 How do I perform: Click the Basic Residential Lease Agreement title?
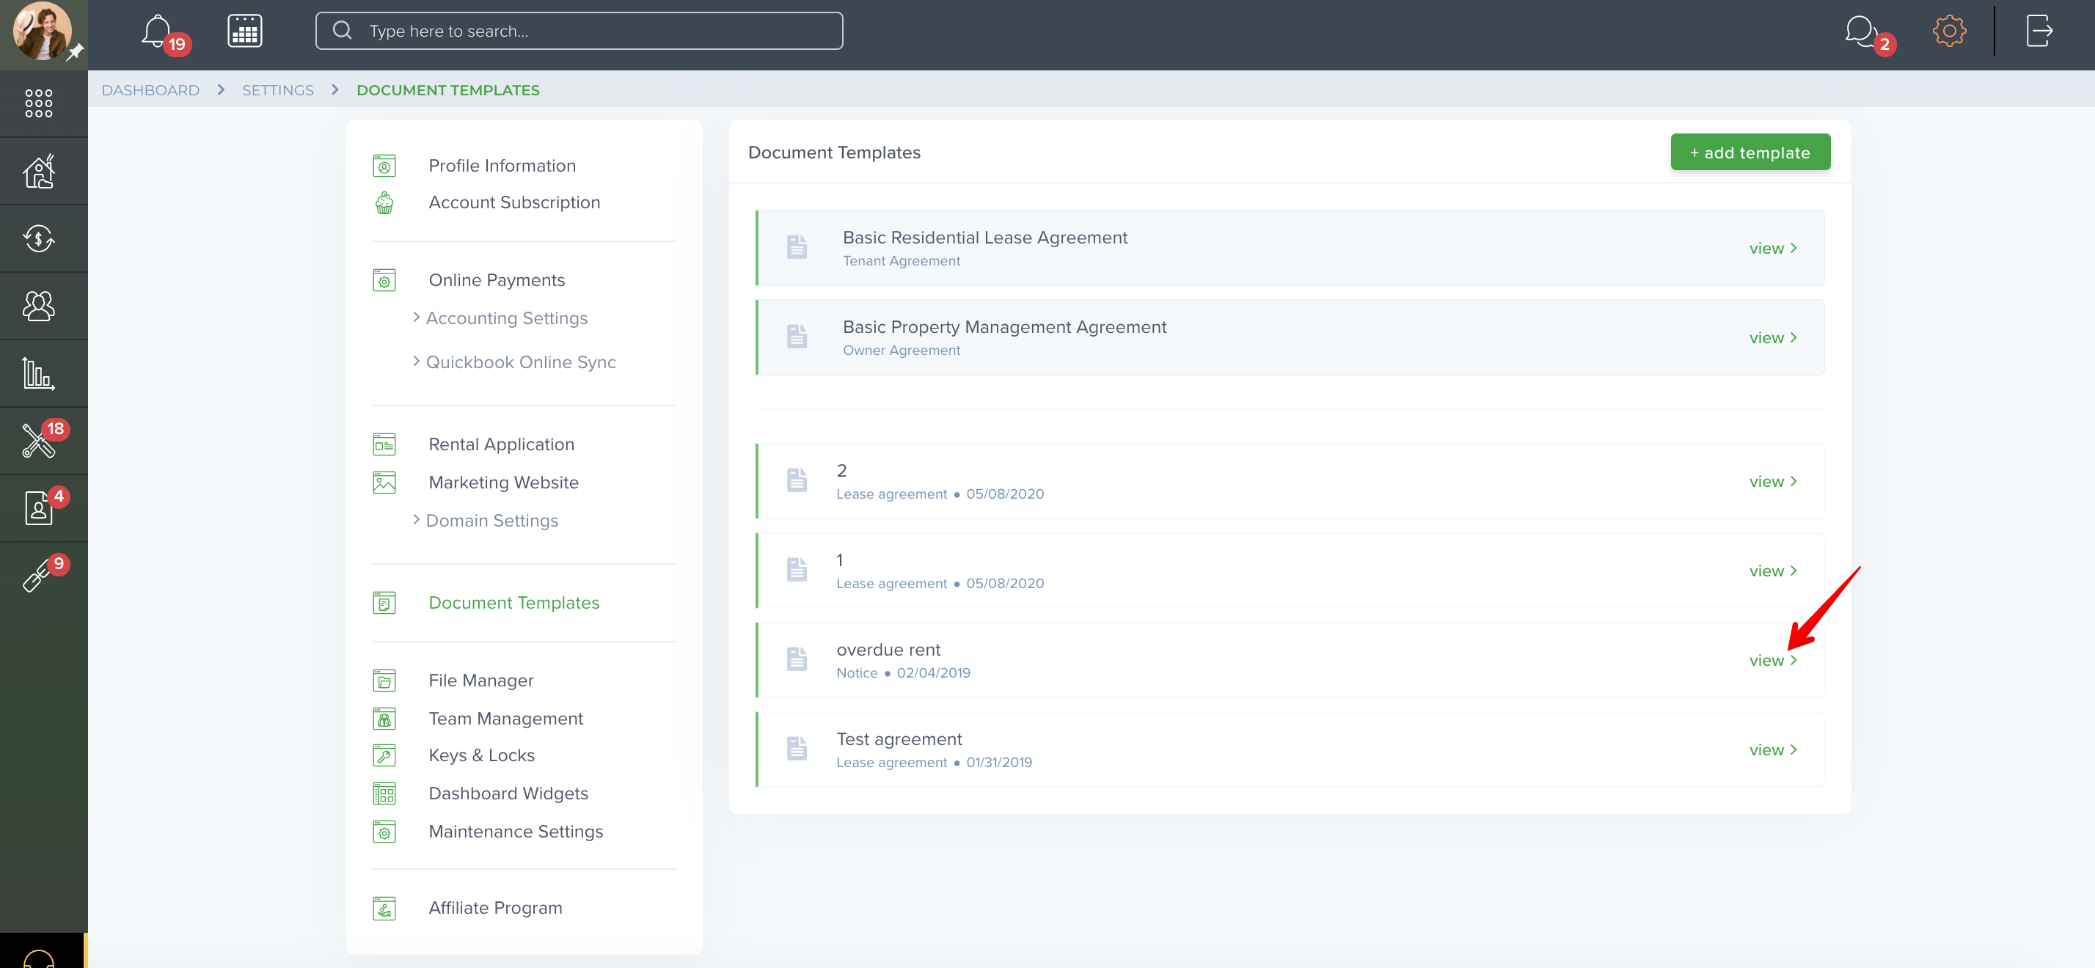[984, 238]
